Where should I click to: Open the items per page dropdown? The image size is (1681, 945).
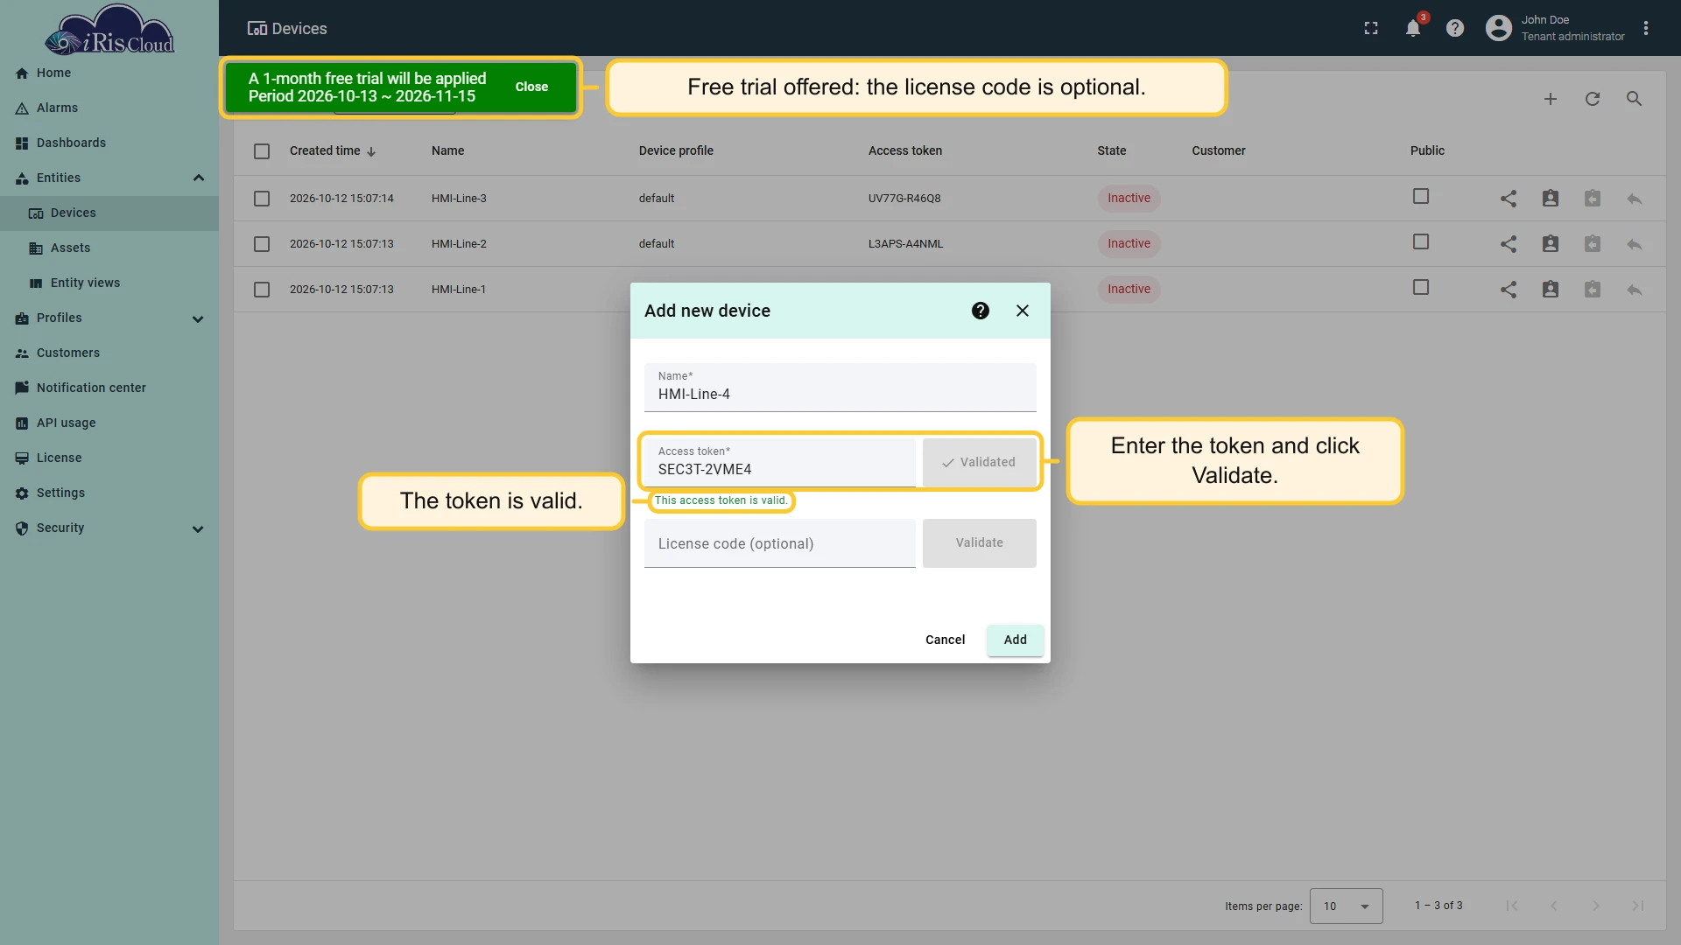tap(1346, 906)
